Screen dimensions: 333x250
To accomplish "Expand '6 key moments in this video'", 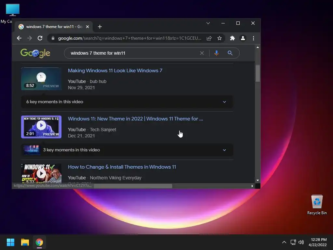I will pyautogui.click(x=127, y=102).
